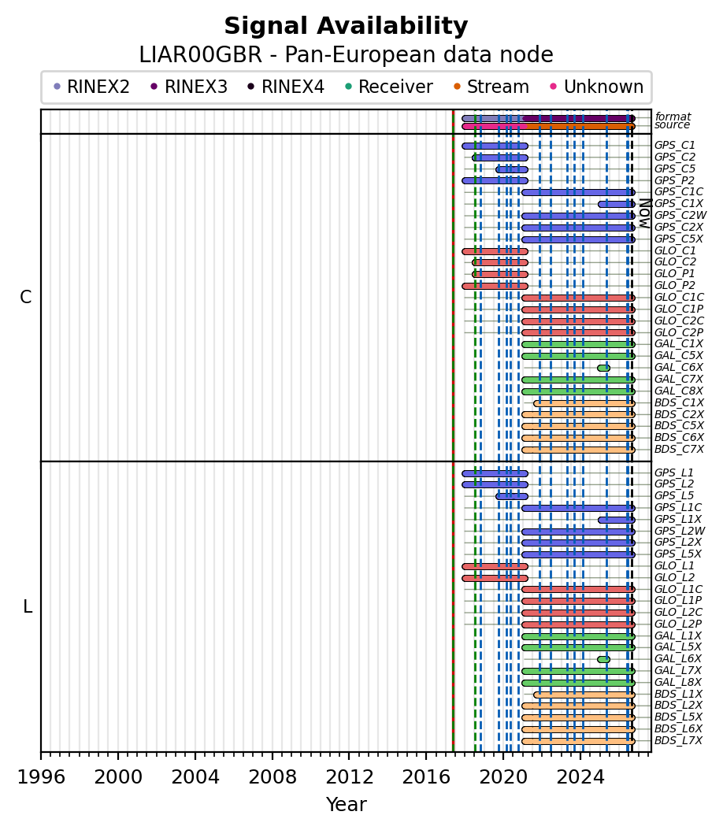Click the Now marker label
Screen dimensions: 723x830
tap(645, 213)
